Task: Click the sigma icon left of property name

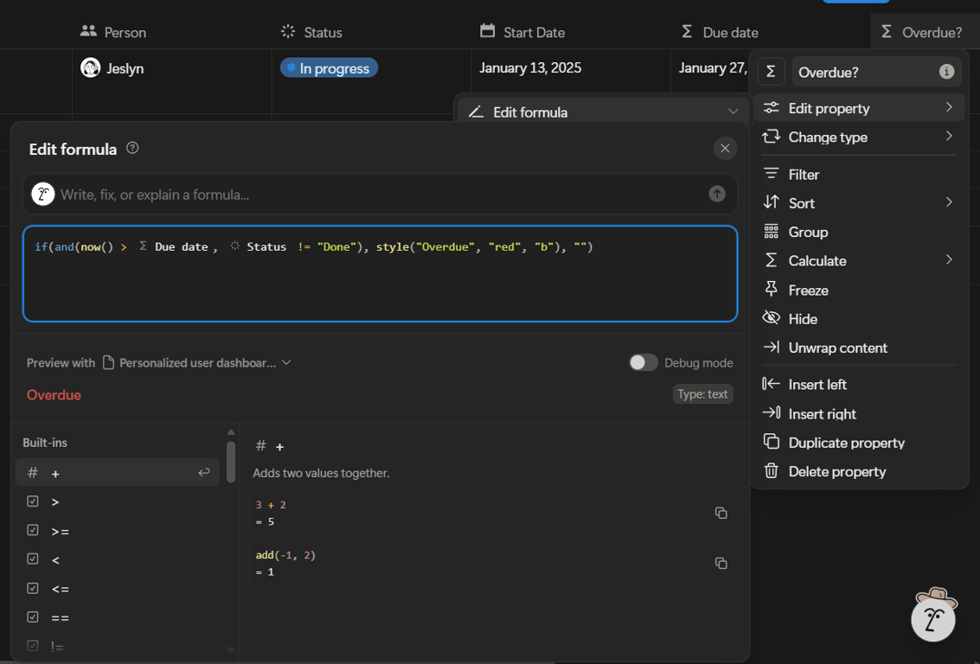Action: click(x=771, y=72)
